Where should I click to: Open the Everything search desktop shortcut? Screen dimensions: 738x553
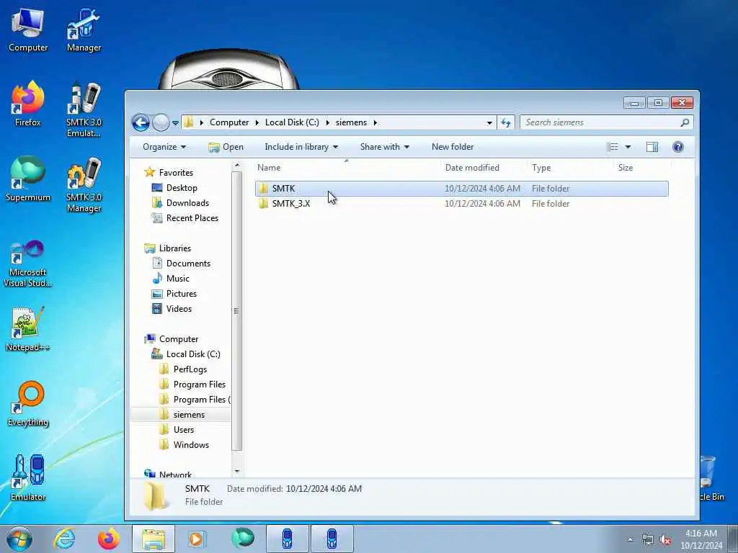tap(28, 403)
